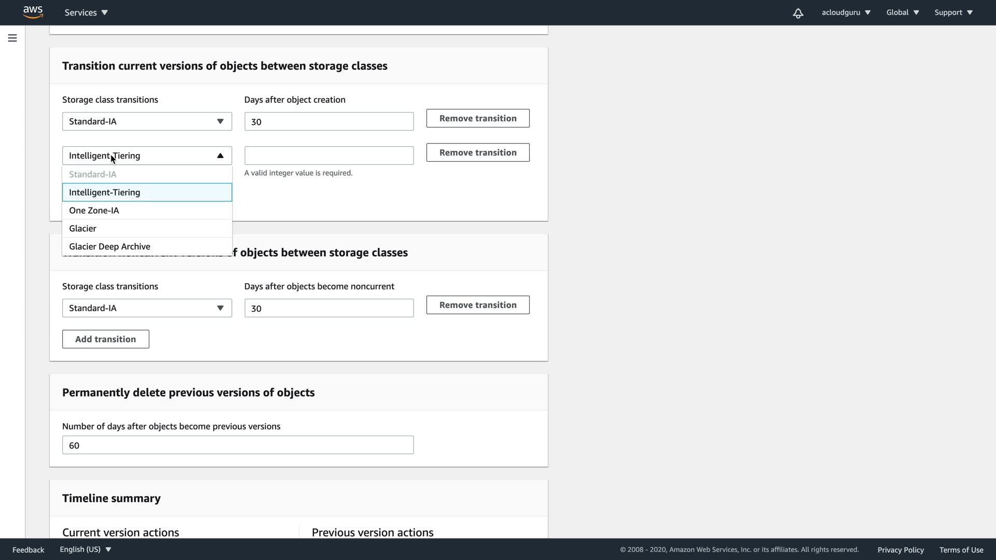The height and width of the screenshot is (560, 996).
Task: Collapse the Intelligent-Tiering dropdown arrow
Action: pyautogui.click(x=220, y=156)
